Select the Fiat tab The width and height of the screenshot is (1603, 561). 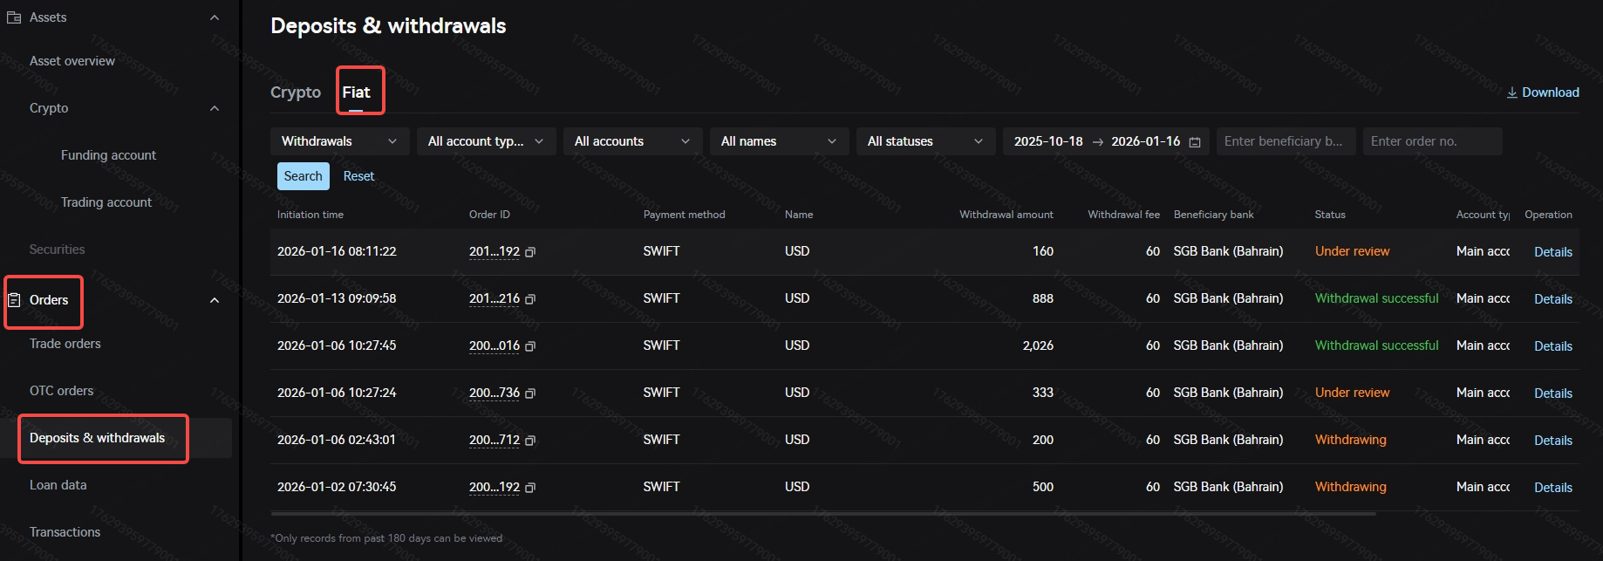click(x=356, y=92)
